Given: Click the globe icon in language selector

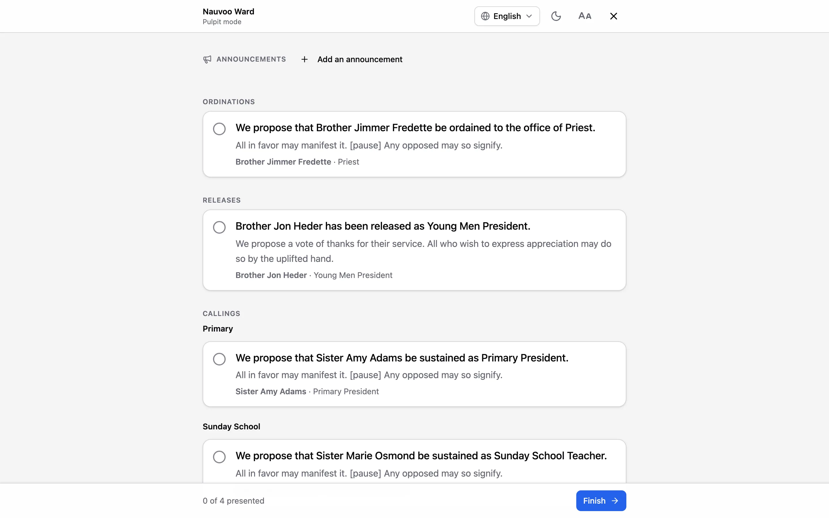Looking at the screenshot, I should (485, 16).
